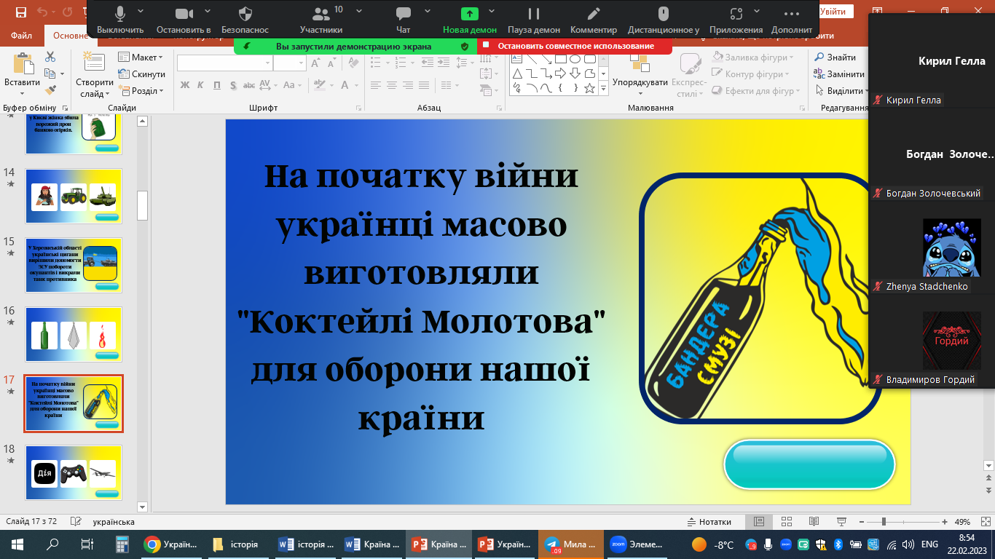Open the Макет layout dropdown
The image size is (995, 559).
pyautogui.click(x=141, y=58)
